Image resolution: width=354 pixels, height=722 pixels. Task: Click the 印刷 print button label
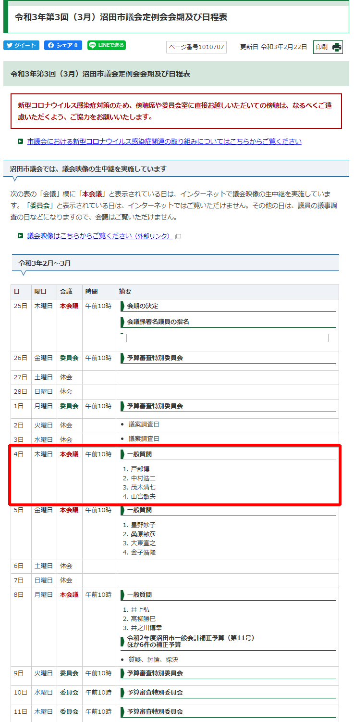[322, 47]
